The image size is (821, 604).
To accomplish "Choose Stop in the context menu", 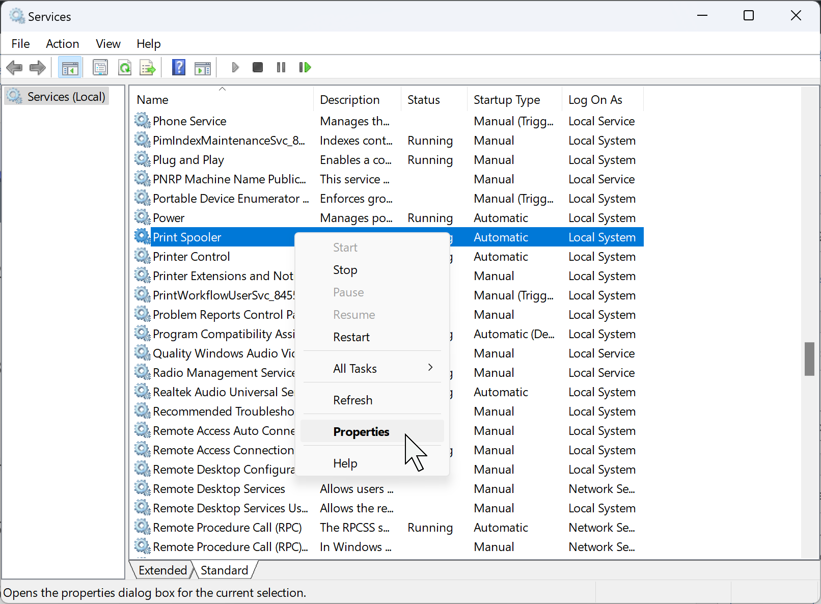I will click(372, 270).
